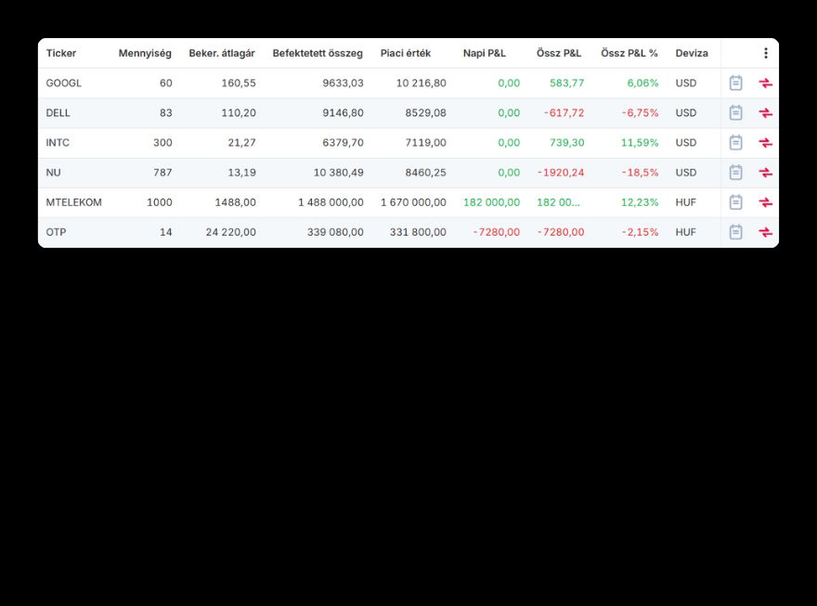This screenshot has height=606, width=817.
Task: Click the trade arrows icon for MTELEKOM
Action: tap(765, 202)
